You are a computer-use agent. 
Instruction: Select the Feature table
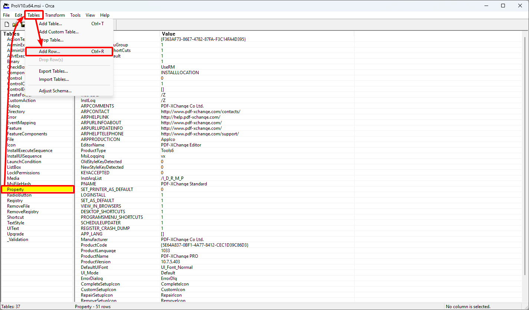point(14,128)
